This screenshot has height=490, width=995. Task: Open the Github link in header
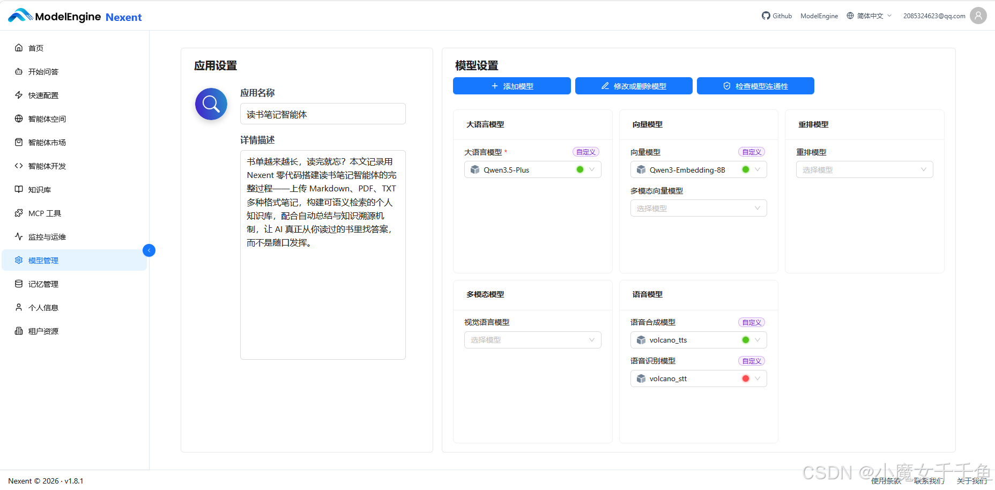(777, 16)
